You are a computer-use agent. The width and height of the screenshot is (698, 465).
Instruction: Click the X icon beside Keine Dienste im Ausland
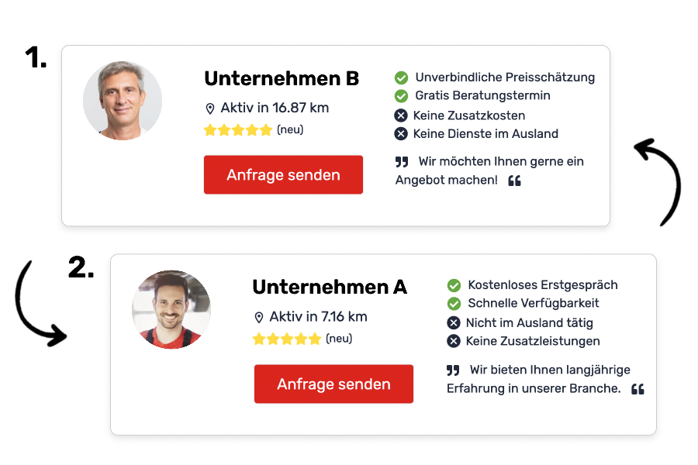pos(401,134)
